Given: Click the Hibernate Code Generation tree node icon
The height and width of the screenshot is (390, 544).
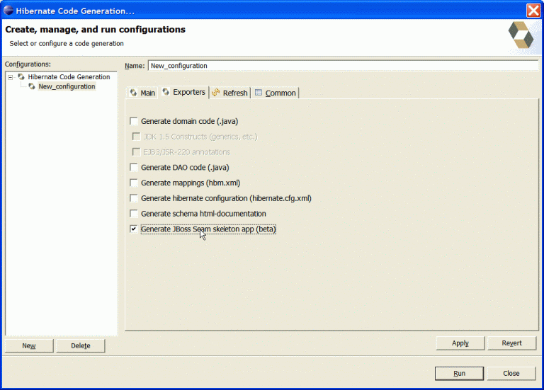Looking at the screenshot, I should point(21,76).
